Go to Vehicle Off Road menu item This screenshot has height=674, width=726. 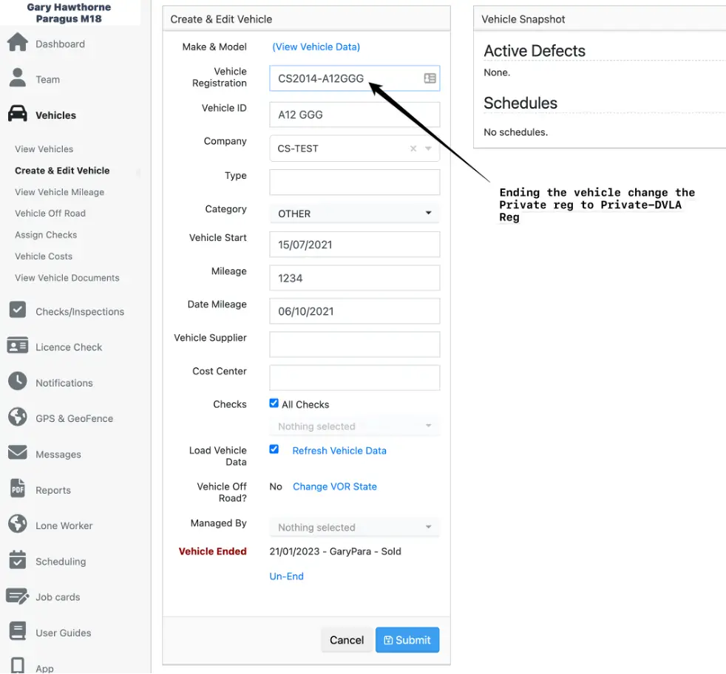point(50,214)
